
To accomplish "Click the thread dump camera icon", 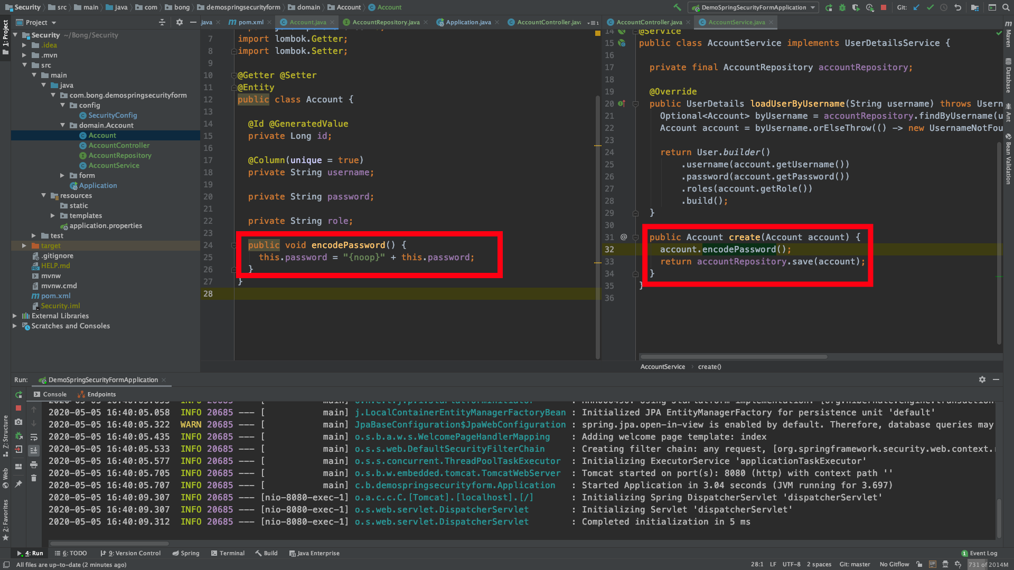I will (x=18, y=422).
